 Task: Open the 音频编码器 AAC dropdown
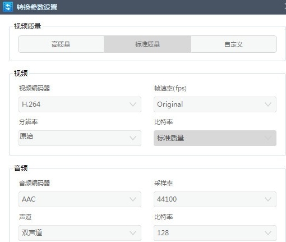pyautogui.click(x=80, y=199)
